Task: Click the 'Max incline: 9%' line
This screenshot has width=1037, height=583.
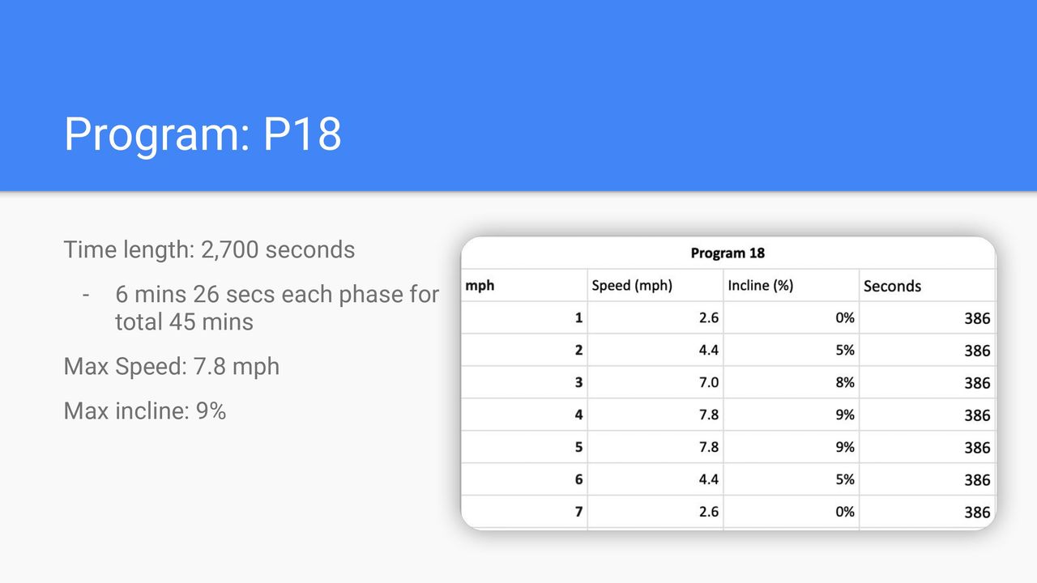Action: tap(145, 411)
